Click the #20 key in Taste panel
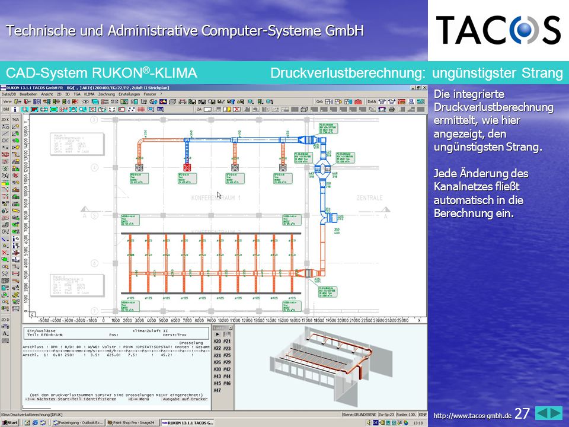The image size is (569, 427). coord(217,342)
